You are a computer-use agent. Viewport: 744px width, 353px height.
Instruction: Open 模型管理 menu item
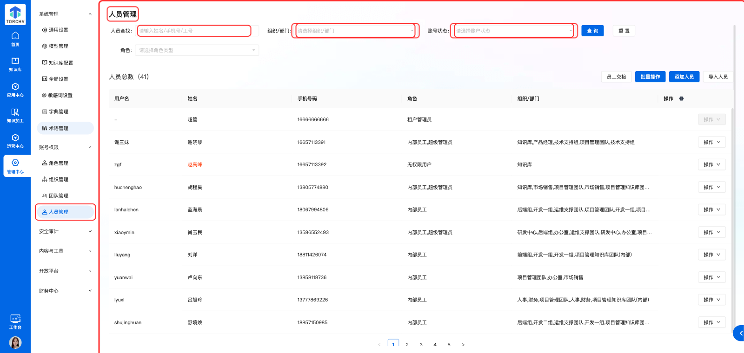click(x=65, y=46)
